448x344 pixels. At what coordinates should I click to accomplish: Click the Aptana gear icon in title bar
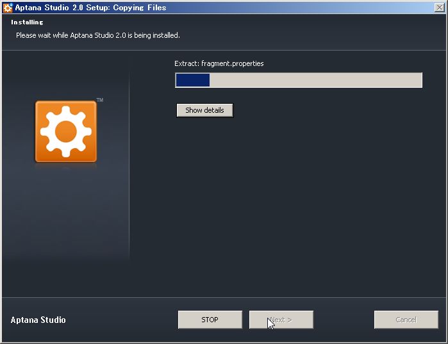click(x=8, y=8)
